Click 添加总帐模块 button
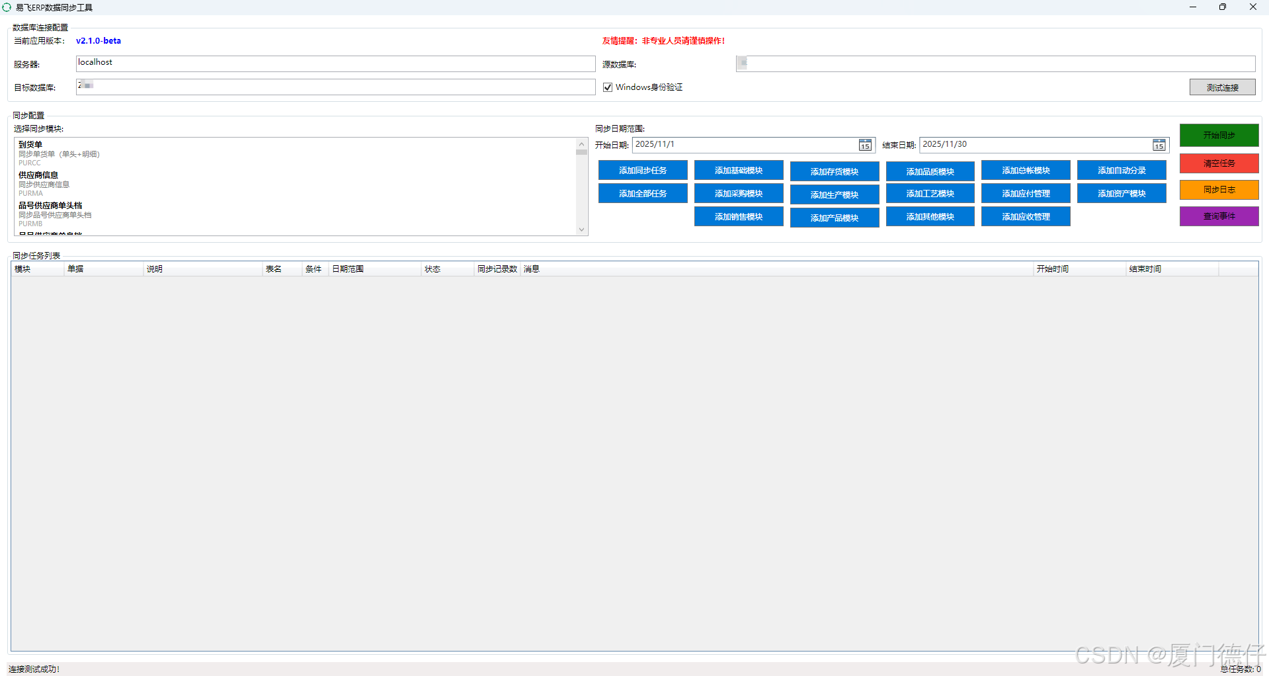1269x676 pixels. (1026, 170)
